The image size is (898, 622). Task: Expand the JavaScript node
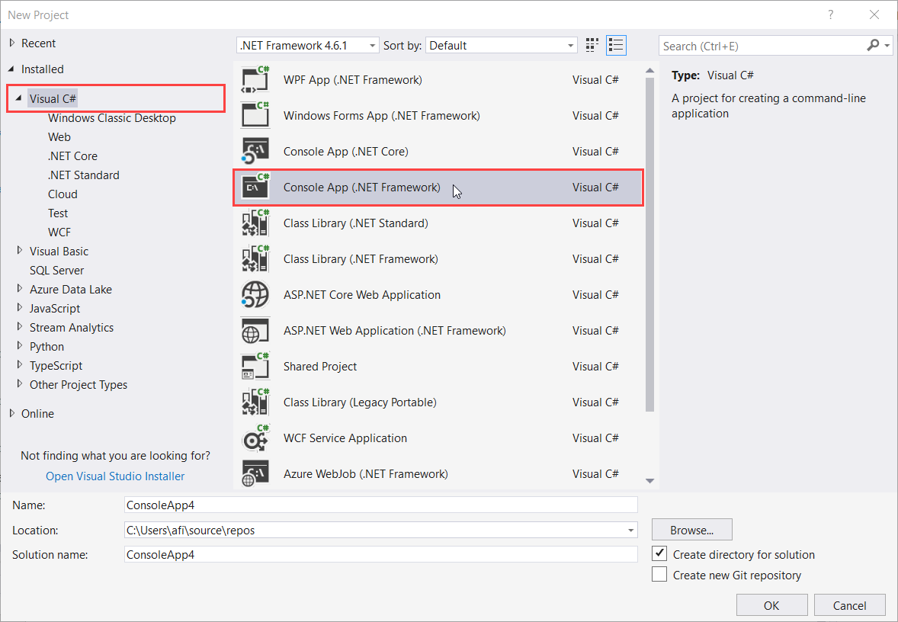point(20,307)
